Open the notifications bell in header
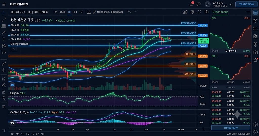259x136 pixels. 191,4
